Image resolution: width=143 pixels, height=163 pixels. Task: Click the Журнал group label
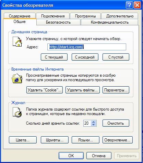[x=18, y=103]
